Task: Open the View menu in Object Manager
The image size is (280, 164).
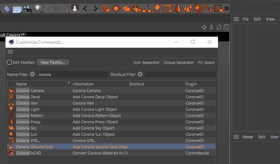Action: coord(270,19)
